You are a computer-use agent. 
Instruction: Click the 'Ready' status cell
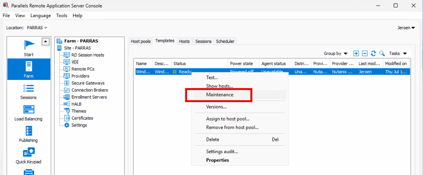[185, 72]
